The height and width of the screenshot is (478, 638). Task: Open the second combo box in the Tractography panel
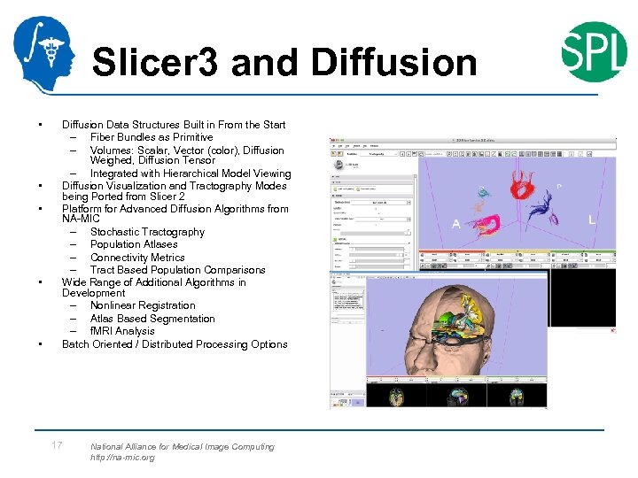click(383, 220)
